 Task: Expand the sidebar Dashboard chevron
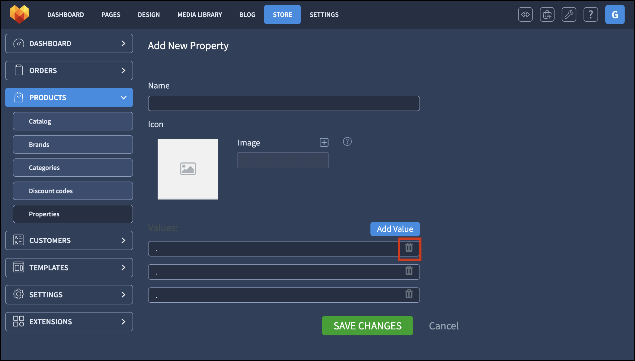click(123, 44)
